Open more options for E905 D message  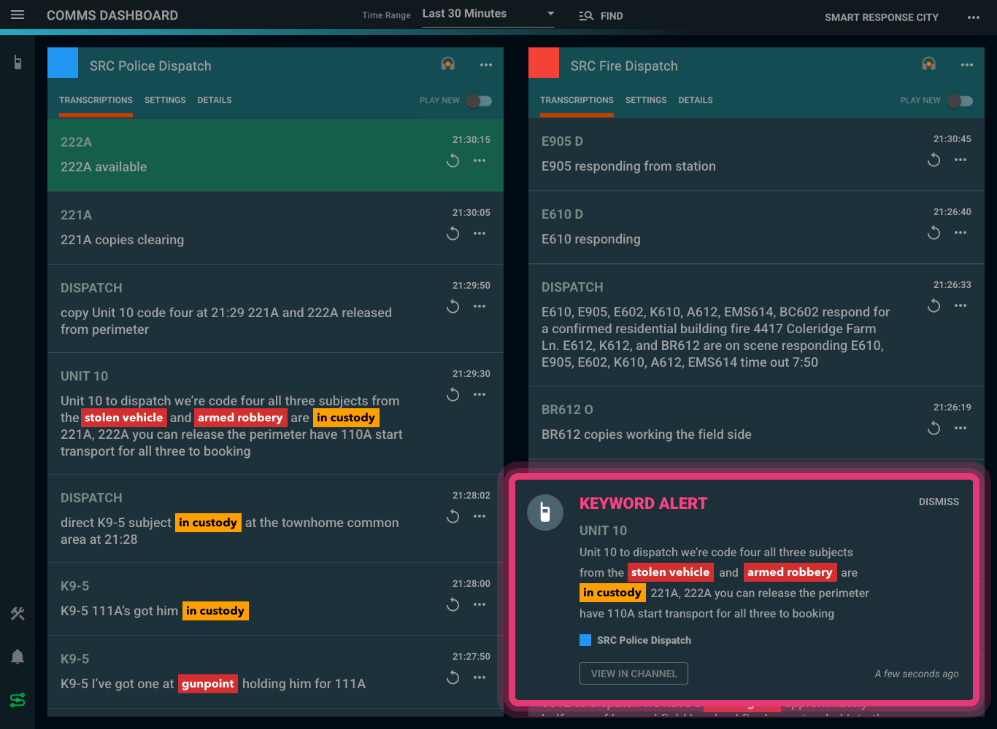(x=961, y=160)
